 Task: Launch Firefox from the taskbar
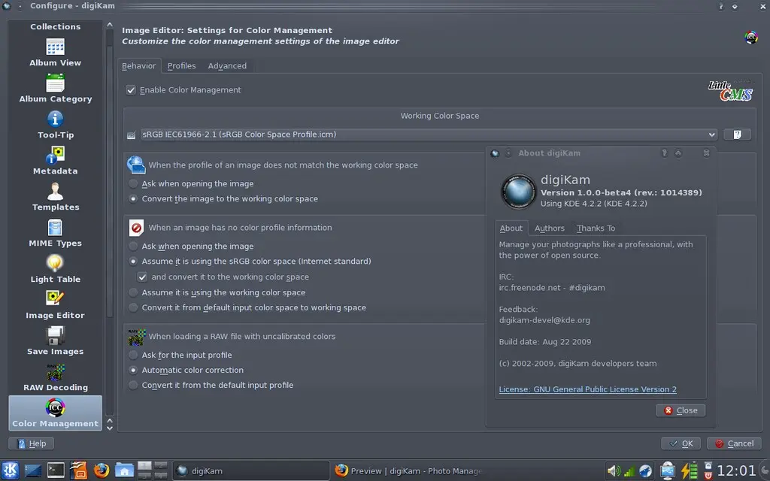101,470
